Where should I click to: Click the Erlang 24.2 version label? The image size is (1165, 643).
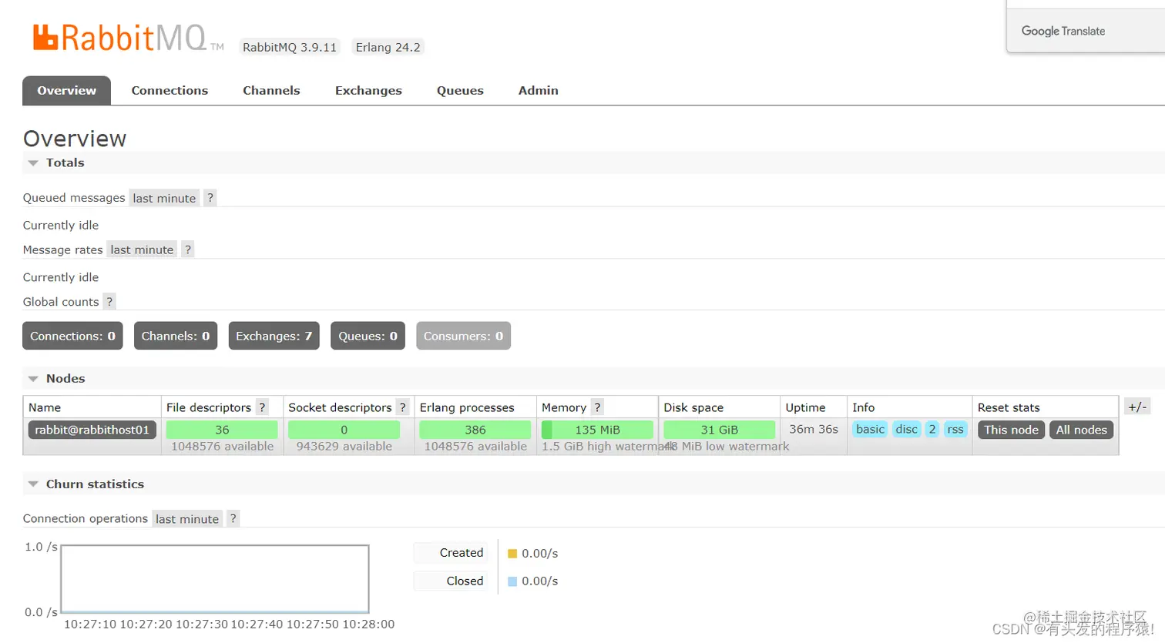click(388, 47)
